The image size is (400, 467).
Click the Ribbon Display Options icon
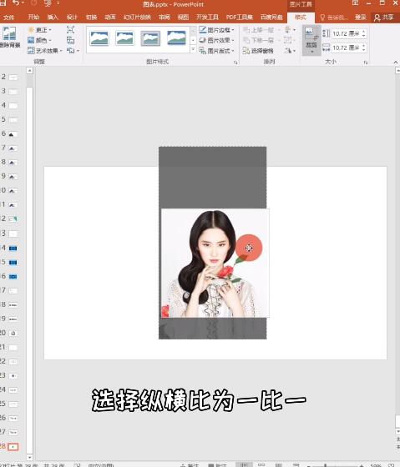pyautogui.click(x=355, y=3)
